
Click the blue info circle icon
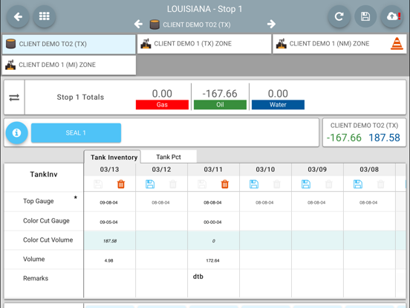pos(17,132)
